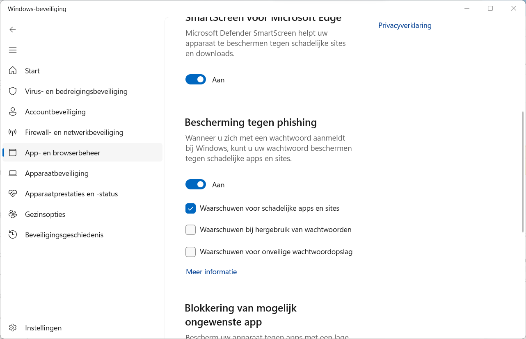This screenshot has width=526, height=339.
Task: Click the vertical scrollbar thumb
Action: pos(523,171)
